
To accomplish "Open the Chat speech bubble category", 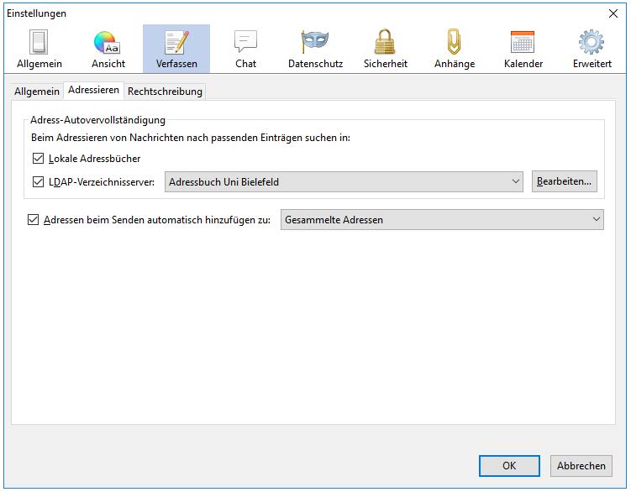I will (x=245, y=42).
